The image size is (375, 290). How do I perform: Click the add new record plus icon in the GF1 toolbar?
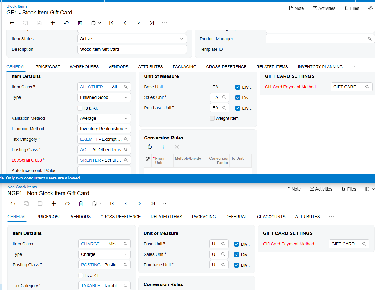coord(53,23)
